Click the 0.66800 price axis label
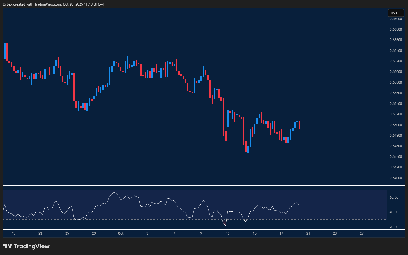 395,29
